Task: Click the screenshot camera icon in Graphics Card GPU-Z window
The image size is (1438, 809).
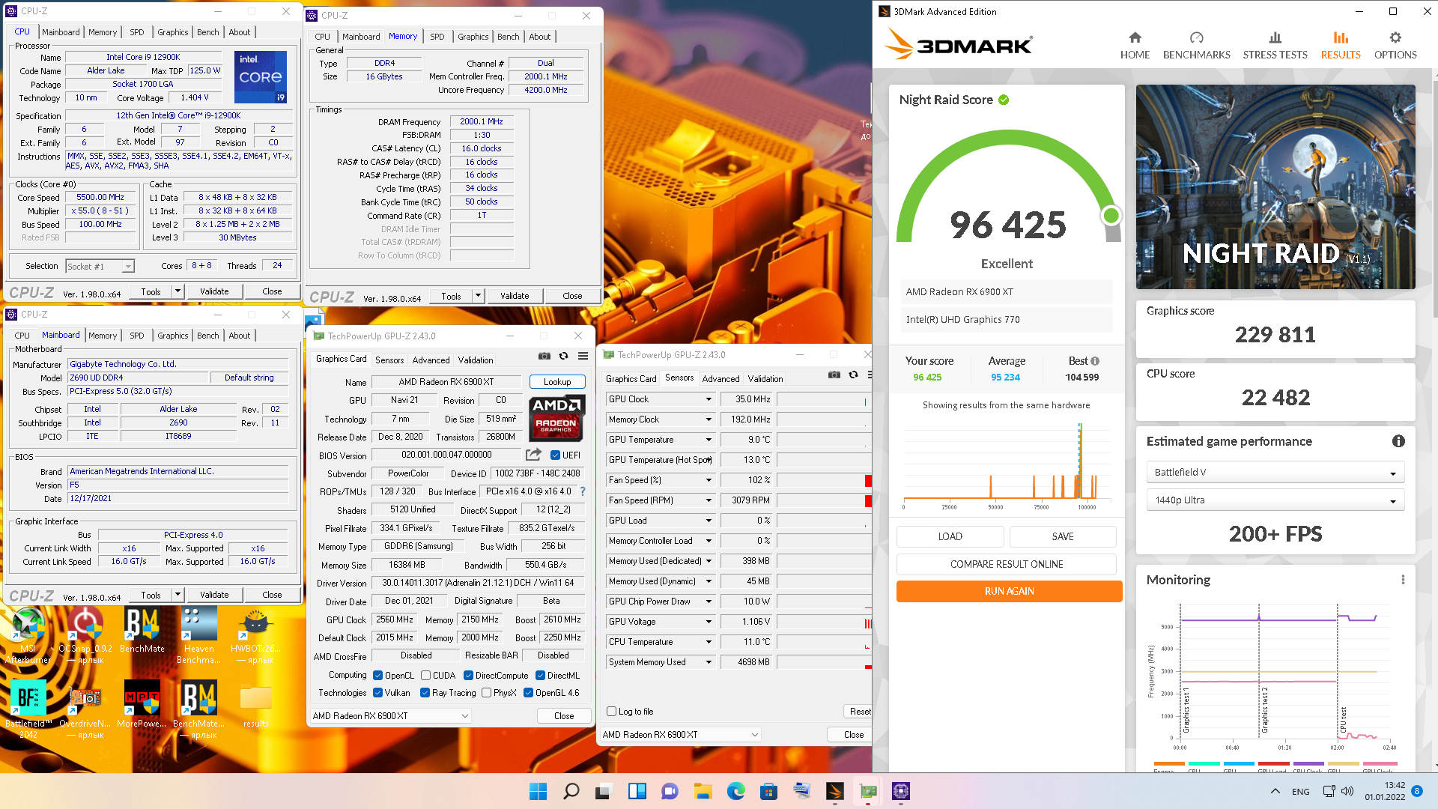Action: coord(544,356)
